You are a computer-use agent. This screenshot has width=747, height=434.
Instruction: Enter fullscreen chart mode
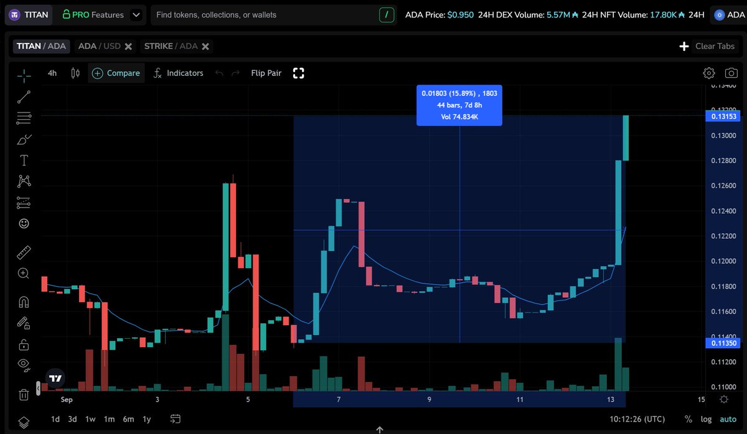[299, 73]
